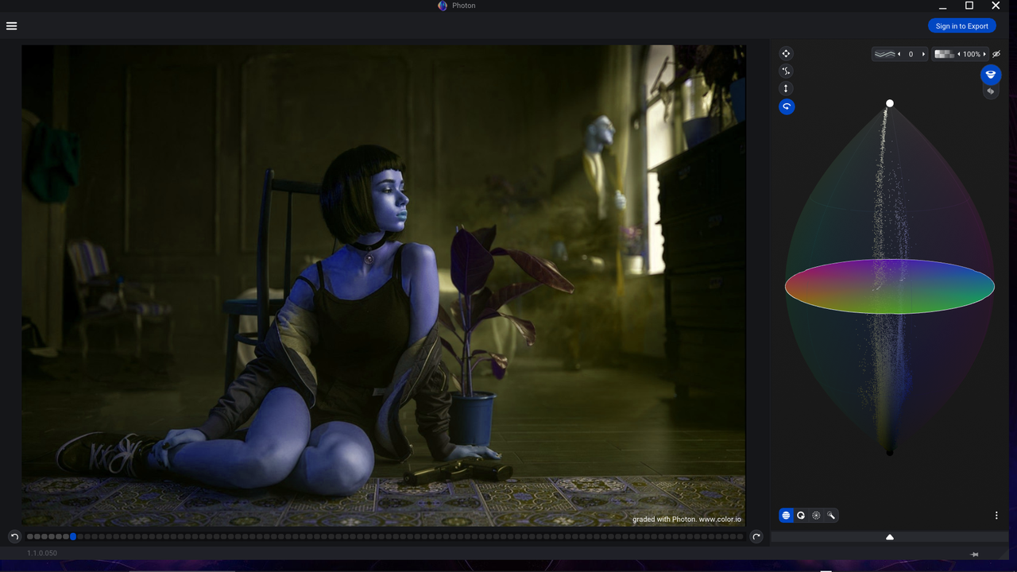Close the Photon window
1017x572 pixels.
996,6
